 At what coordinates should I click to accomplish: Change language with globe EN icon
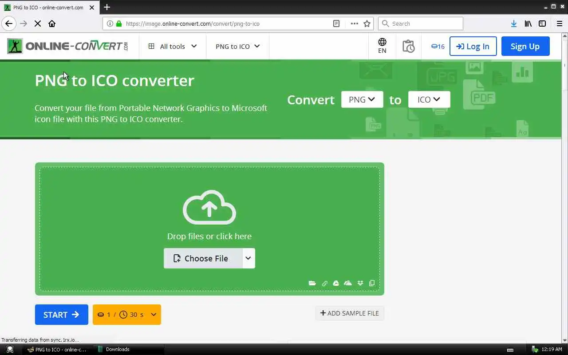pos(382,46)
